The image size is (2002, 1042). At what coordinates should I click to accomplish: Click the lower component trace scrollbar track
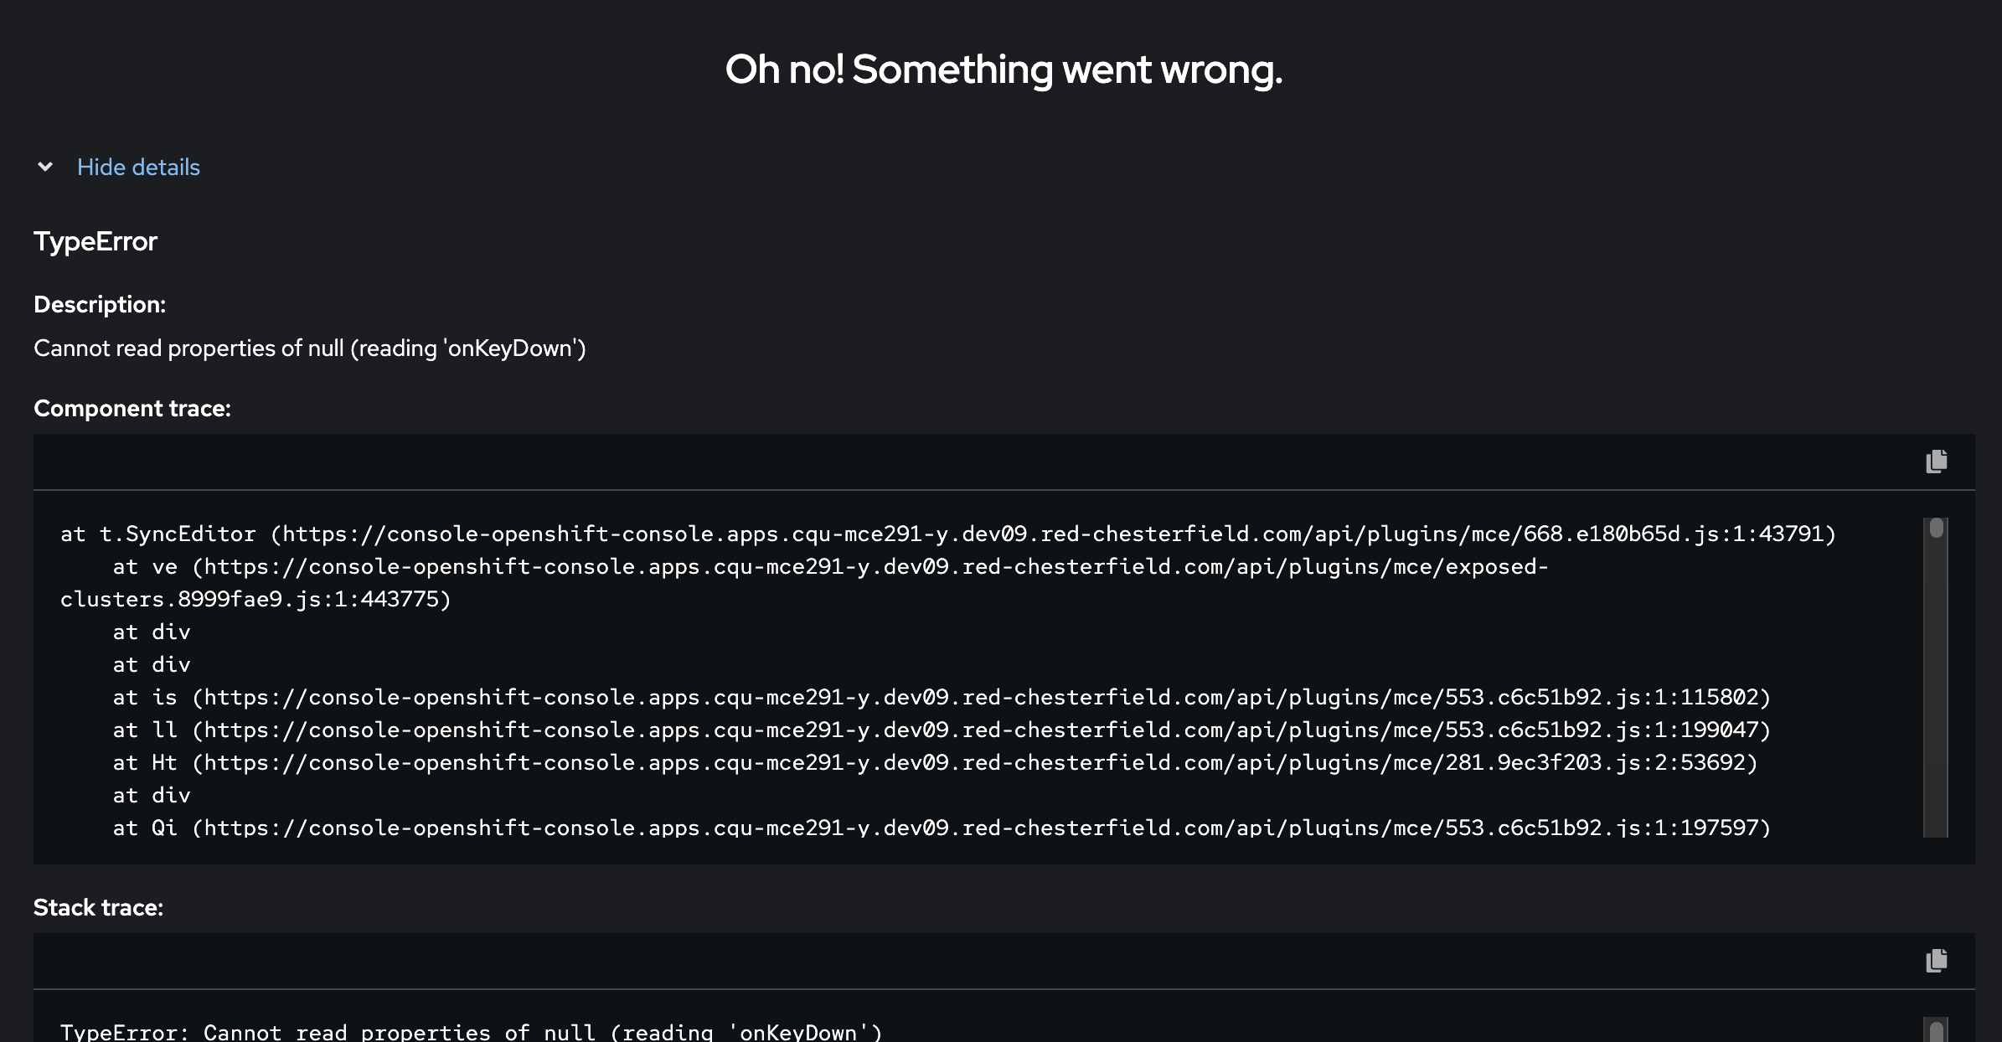point(1936,712)
